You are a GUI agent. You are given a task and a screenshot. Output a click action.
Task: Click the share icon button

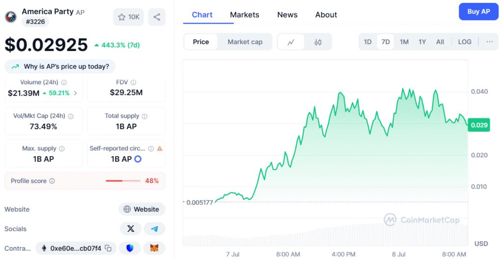(x=157, y=17)
